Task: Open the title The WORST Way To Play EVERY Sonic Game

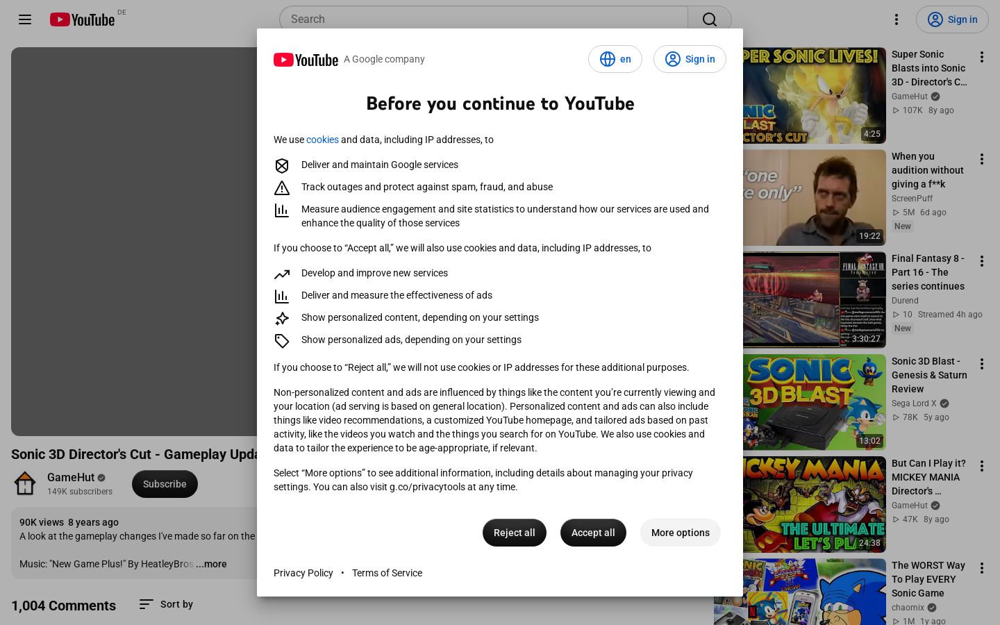Action: coord(928,579)
